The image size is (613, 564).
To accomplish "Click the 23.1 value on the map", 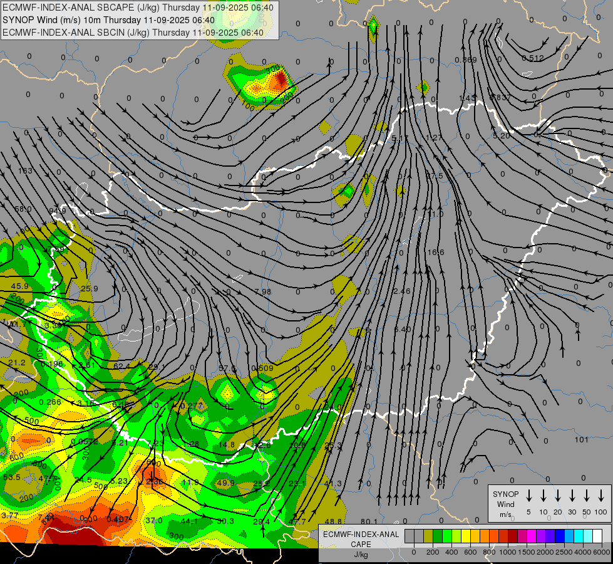I will 297,484.
